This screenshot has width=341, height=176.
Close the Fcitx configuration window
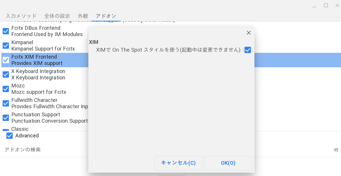click(337, 5)
